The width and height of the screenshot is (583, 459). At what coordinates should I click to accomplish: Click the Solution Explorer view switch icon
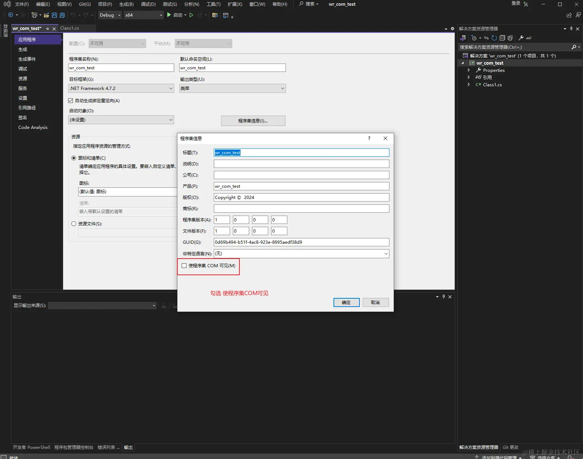point(463,38)
